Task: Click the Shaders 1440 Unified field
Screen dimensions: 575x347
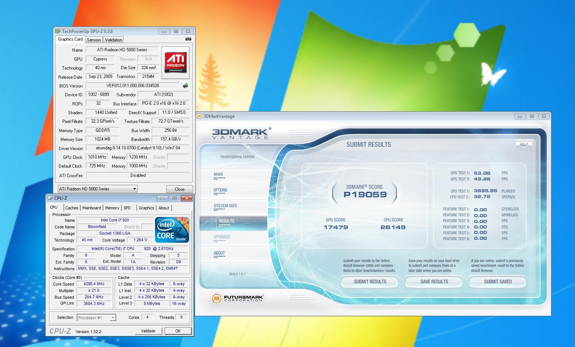Action: [x=106, y=112]
